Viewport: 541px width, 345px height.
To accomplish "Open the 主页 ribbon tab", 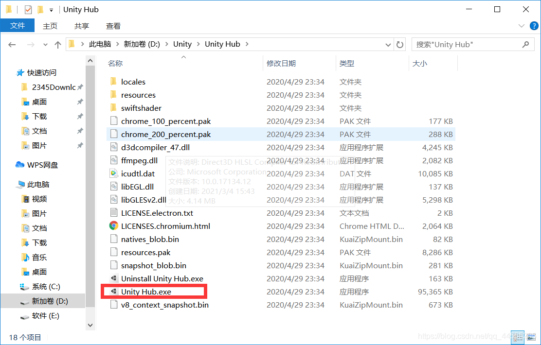I will point(50,26).
